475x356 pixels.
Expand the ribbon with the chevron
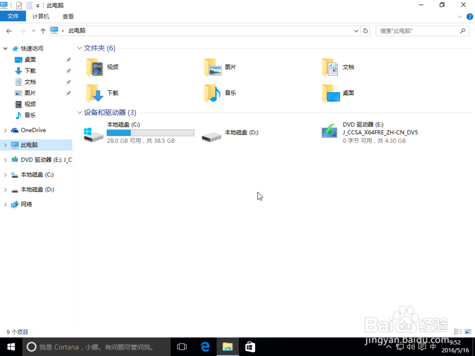(459, 17)
